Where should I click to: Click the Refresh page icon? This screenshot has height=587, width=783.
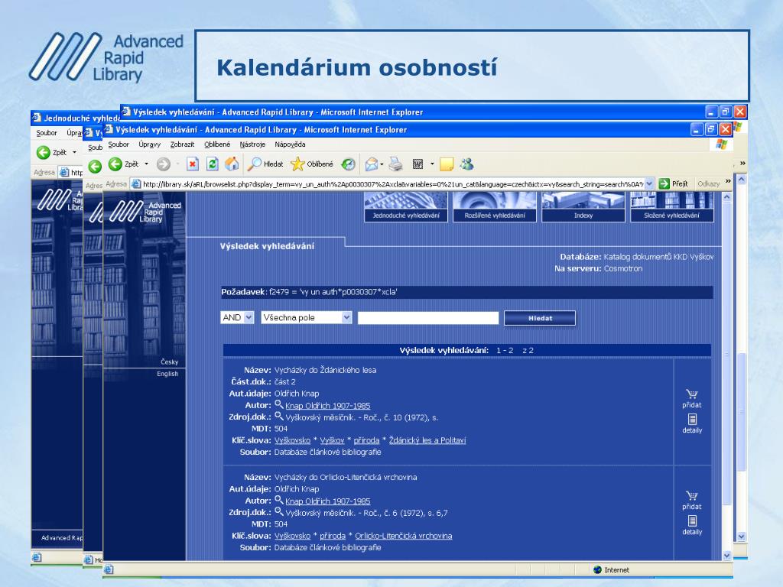point(213,164)
